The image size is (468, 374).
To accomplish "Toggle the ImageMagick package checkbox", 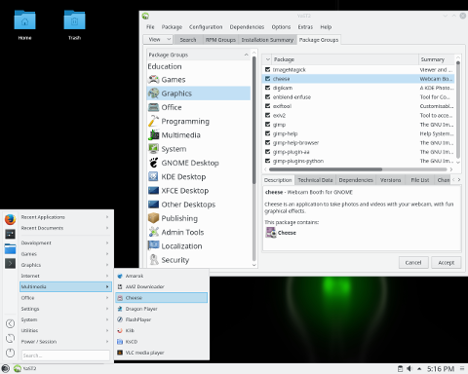I will (x=267, y=69).
